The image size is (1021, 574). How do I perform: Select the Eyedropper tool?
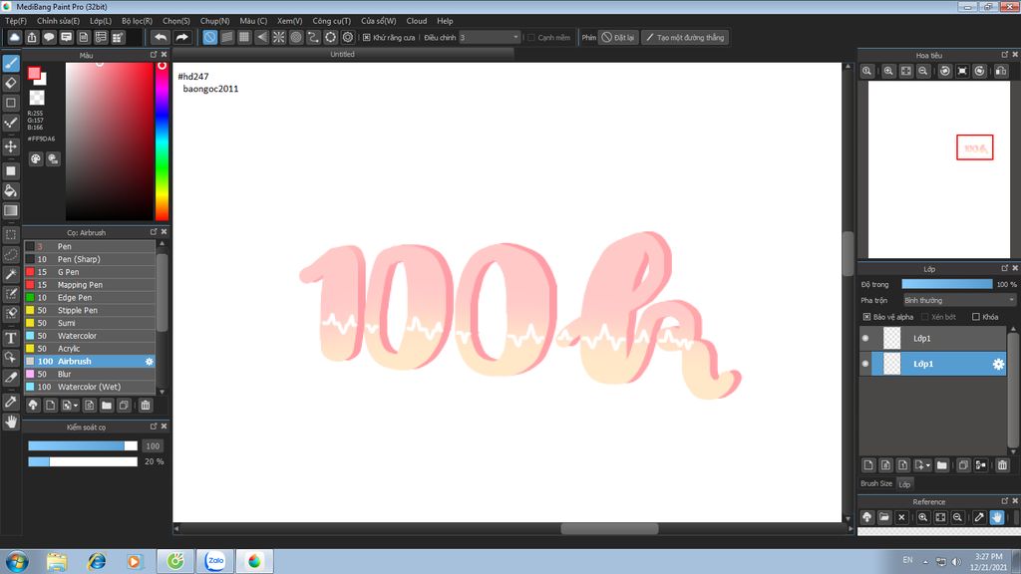tap(11, 402)
